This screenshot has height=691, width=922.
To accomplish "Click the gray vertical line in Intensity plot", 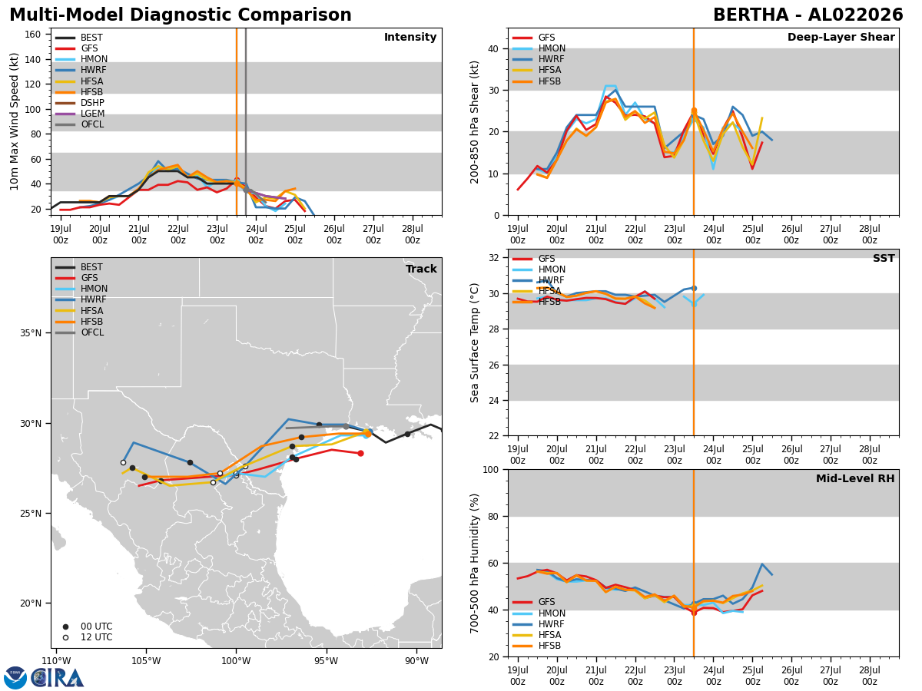I will [x=246, y=121].
